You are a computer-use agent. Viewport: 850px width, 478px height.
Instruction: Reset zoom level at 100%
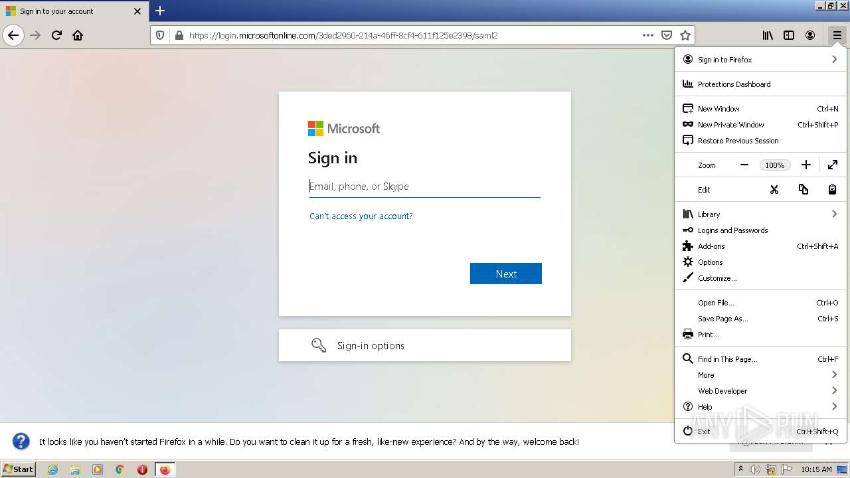(x=774, y=165)
